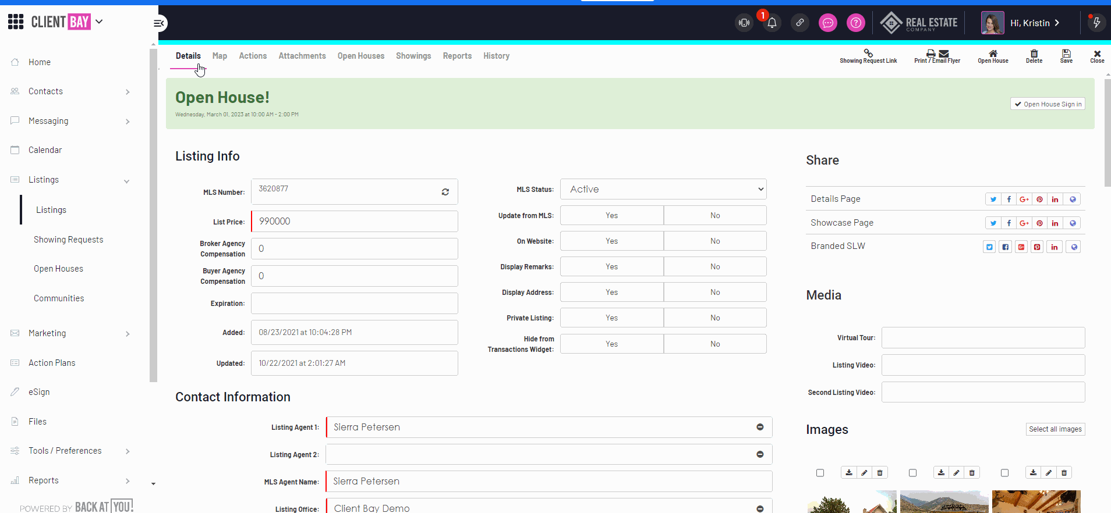Collapse the sidebar with the hamburger toggle
This screenshot has height=513, width=1111.
tap(159, 23)
